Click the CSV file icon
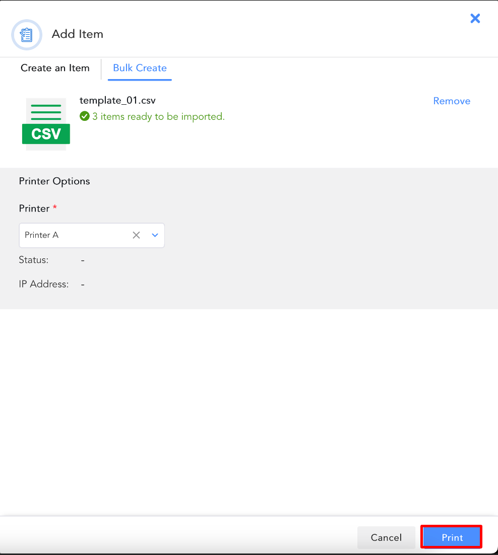 pyautogui.click(x=46, y=124)
